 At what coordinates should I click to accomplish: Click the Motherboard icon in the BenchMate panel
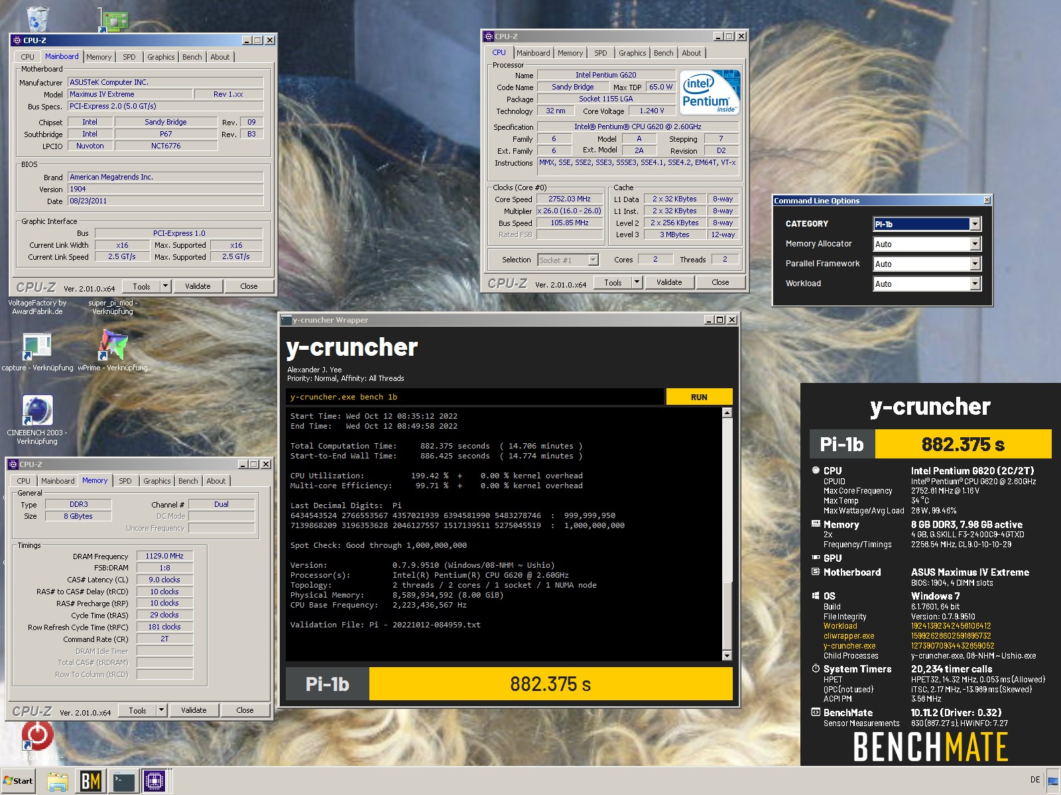[816, 572]
